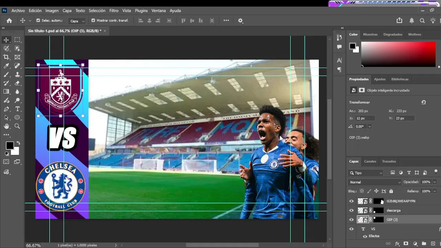Select the Ellipse shape tool

17,117
